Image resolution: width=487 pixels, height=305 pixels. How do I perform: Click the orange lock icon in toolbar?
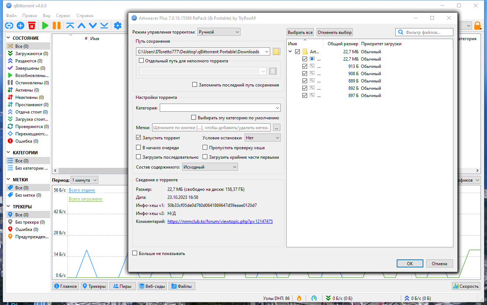(477, 26)
